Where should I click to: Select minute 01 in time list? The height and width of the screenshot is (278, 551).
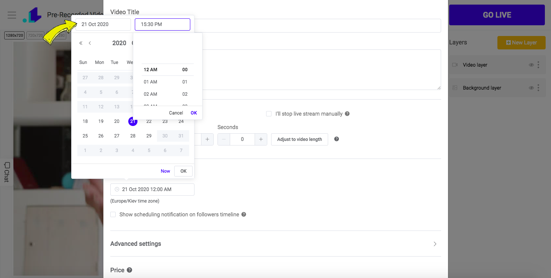185,82
